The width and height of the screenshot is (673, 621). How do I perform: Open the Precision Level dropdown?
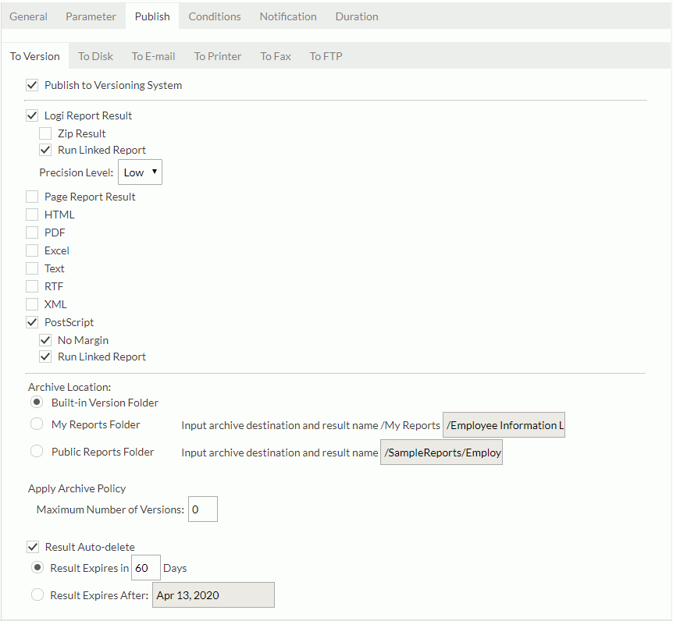[x=140, y=172]
